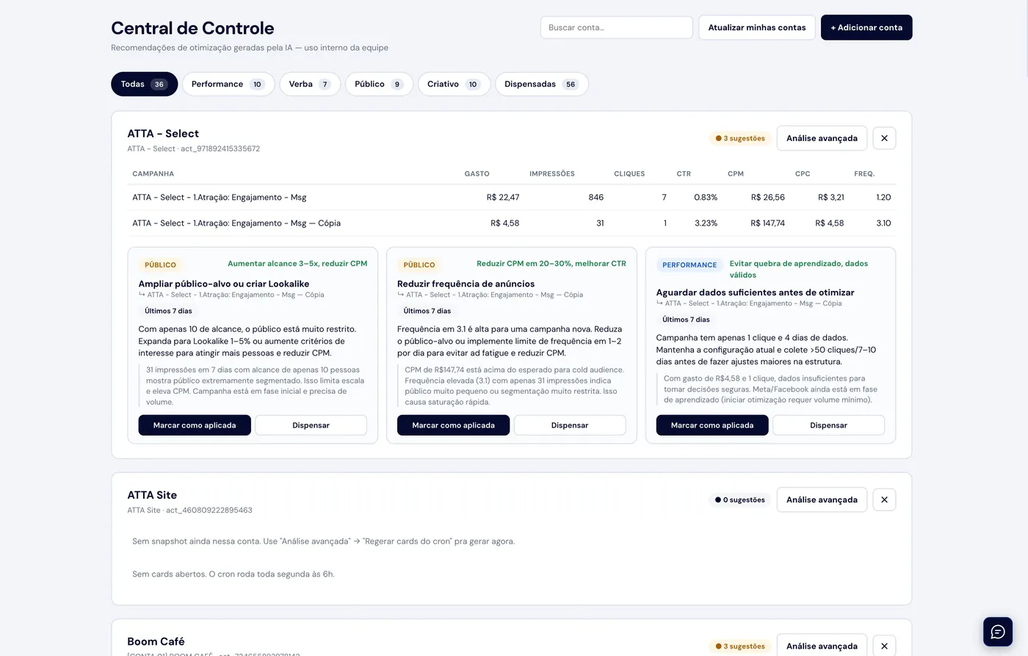Select campaign row ending in Engajamento - Msg — Cópia
Screen dimensions: 1028x656
click(512, 223)
